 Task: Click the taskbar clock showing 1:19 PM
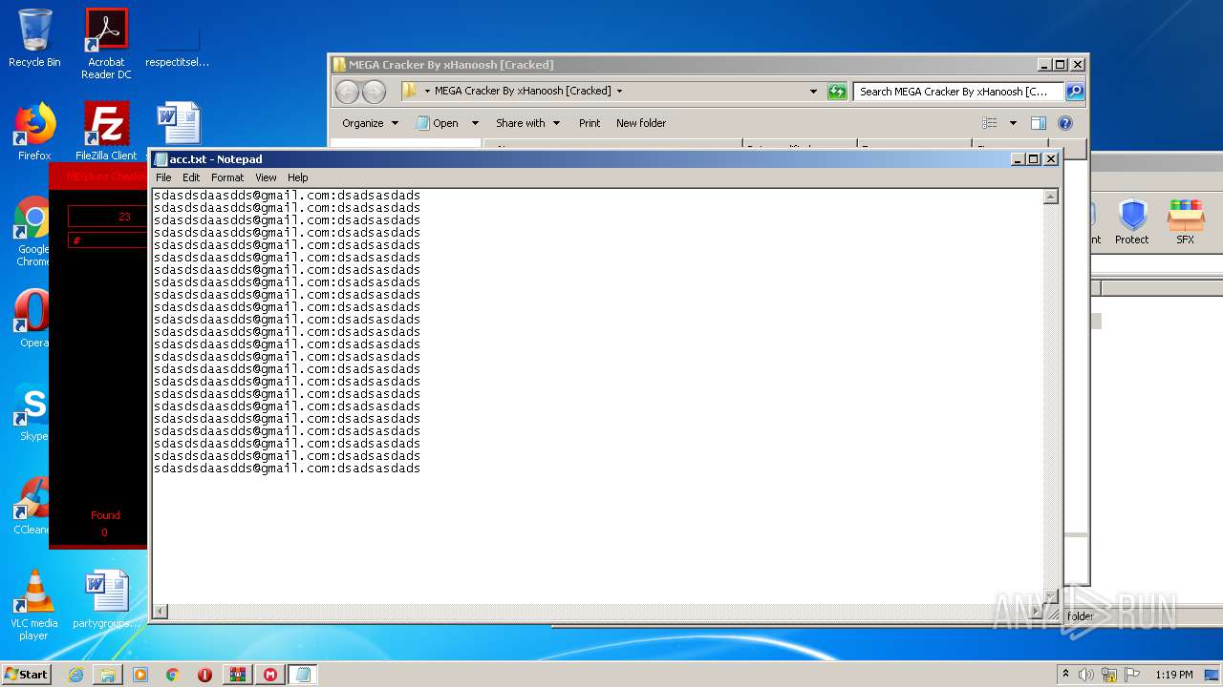coord(1173,675)
